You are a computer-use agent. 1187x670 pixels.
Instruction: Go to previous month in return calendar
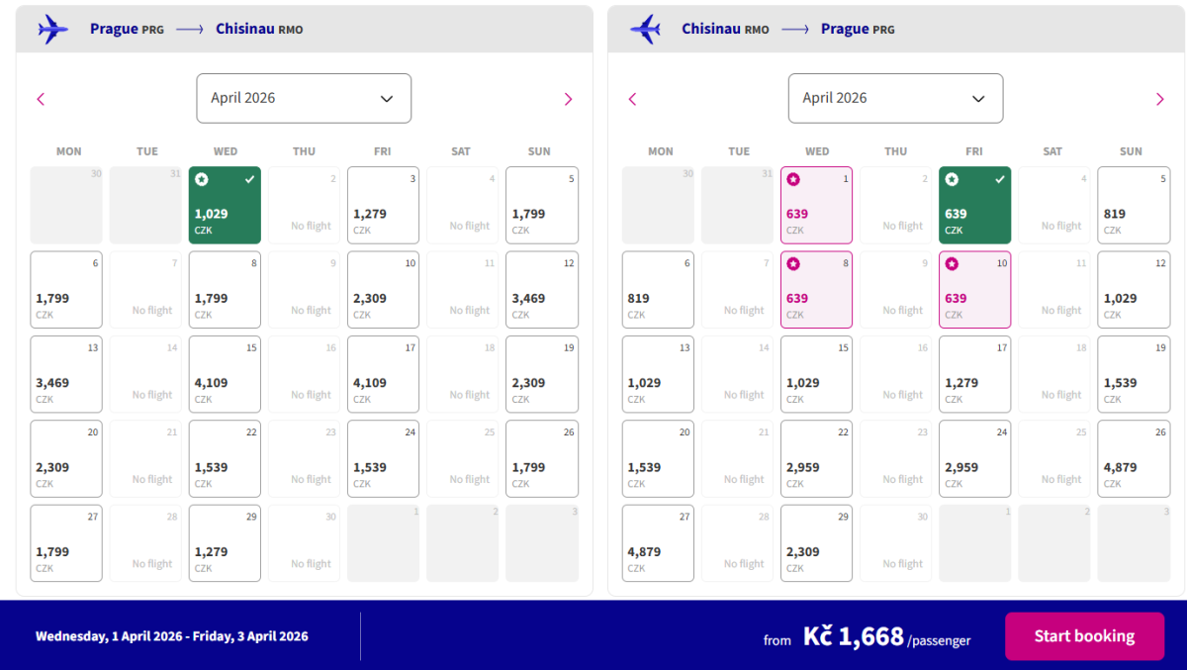coord(633,99)
